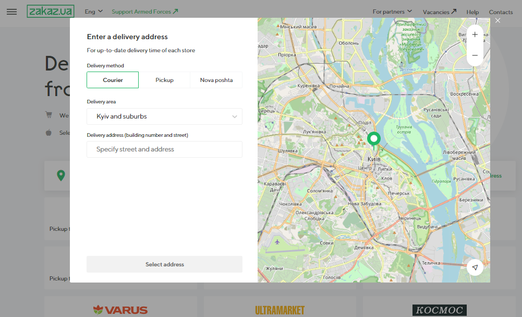The image size is (522, 317).
Task: Click the Куренівка label on the map
Action: (x=309, y=86)
